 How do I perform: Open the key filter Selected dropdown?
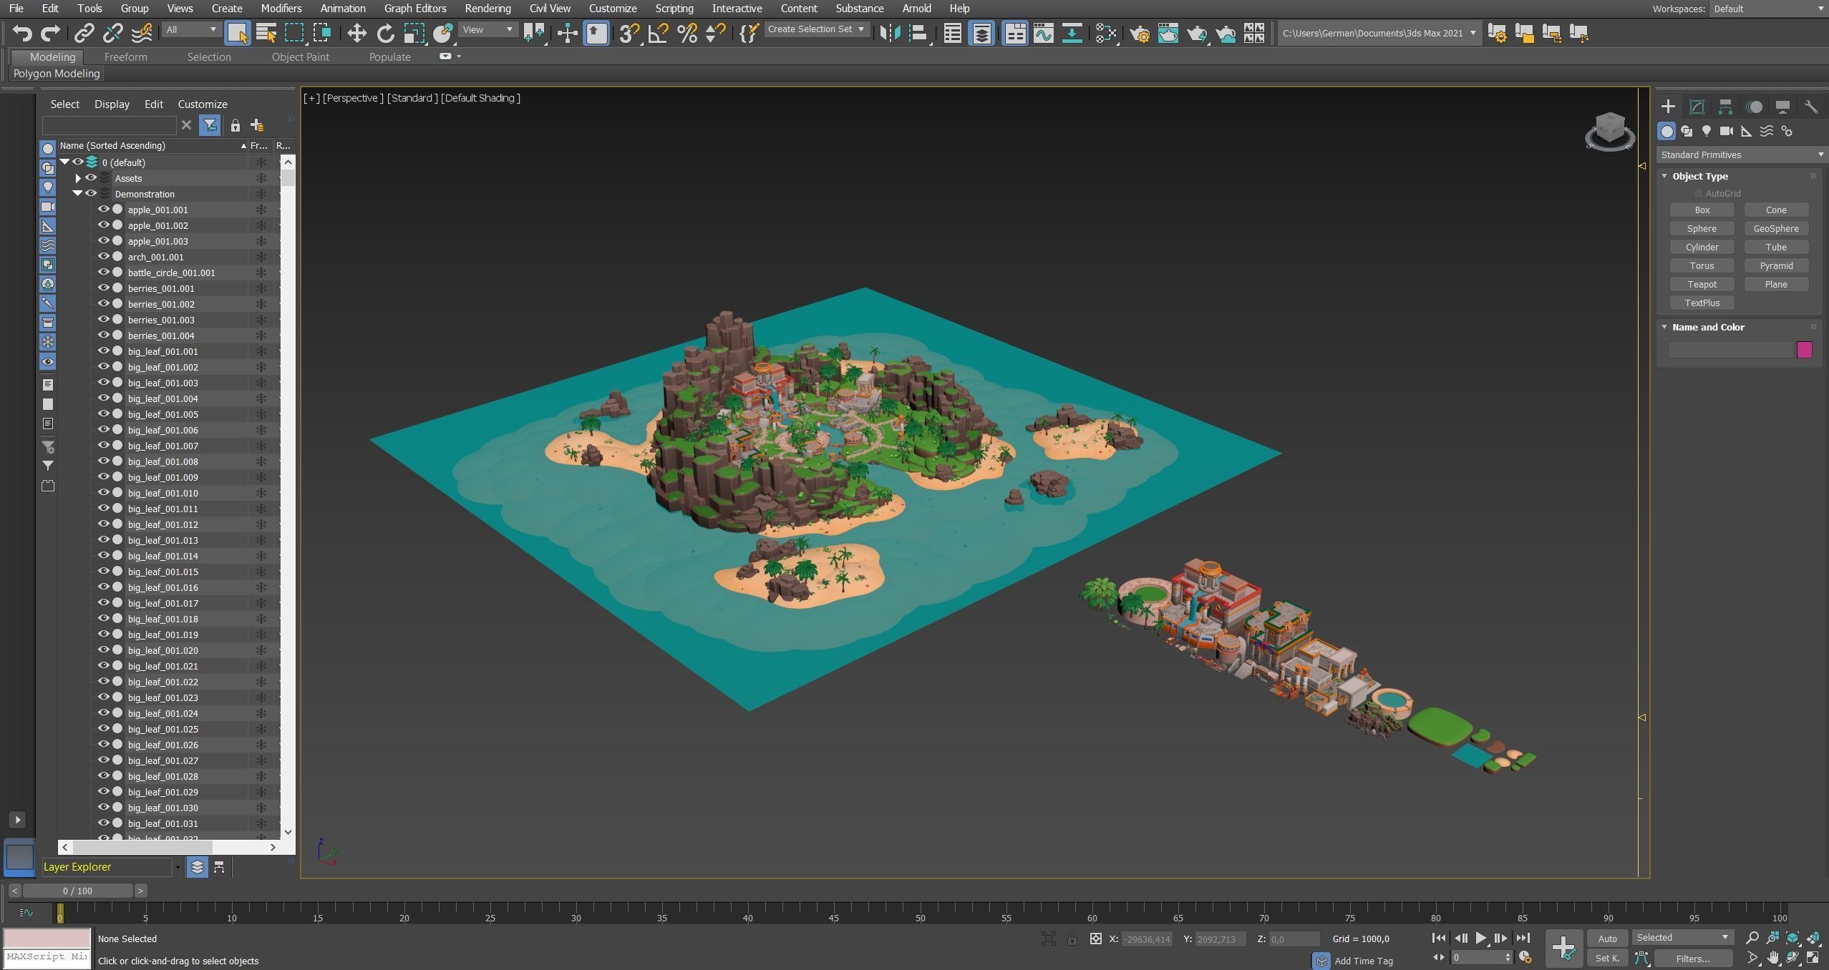pos(1682,937)
